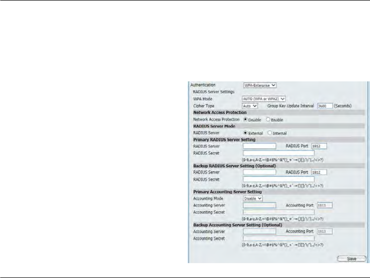
Task: Click the "WPA Mode" label
Action: (x=203, y=99)
